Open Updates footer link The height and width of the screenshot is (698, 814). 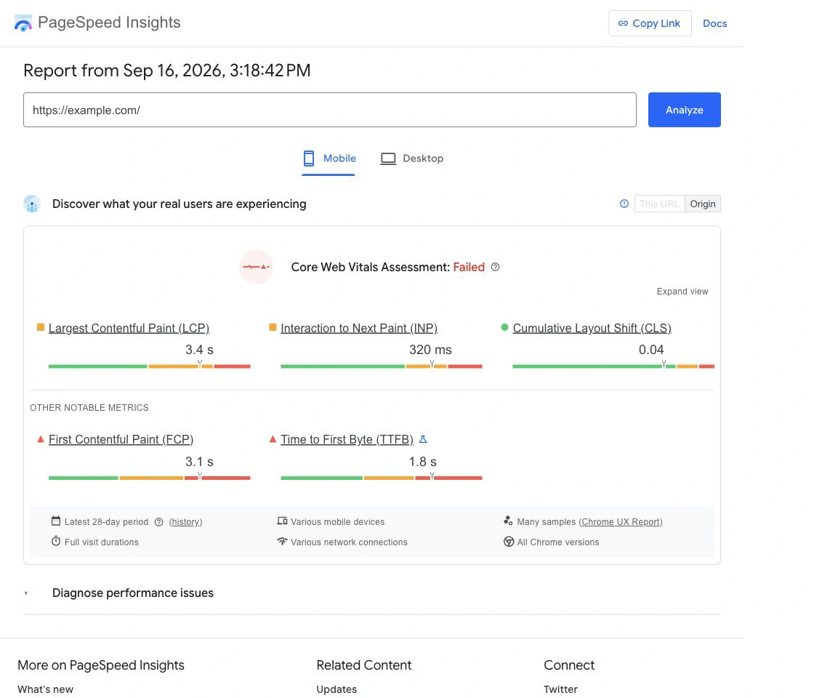pyautogui.click(x=337, y=689)
